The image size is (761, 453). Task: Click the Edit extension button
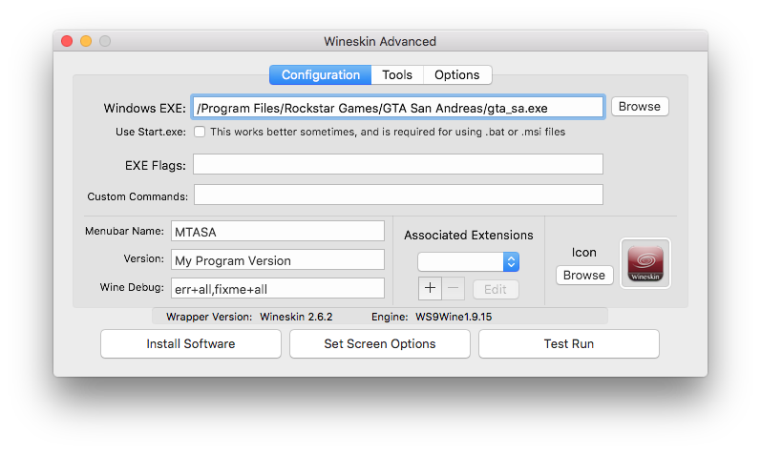click(496, 289)
